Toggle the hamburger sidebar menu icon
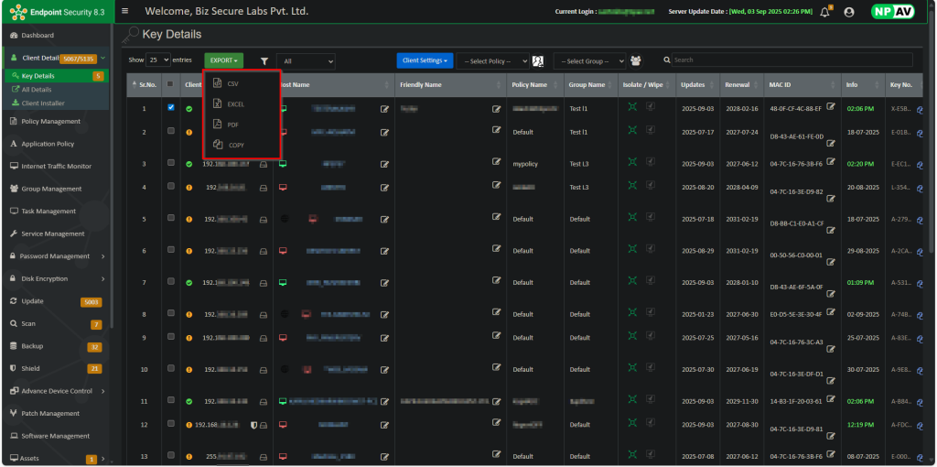 [124, 11]
